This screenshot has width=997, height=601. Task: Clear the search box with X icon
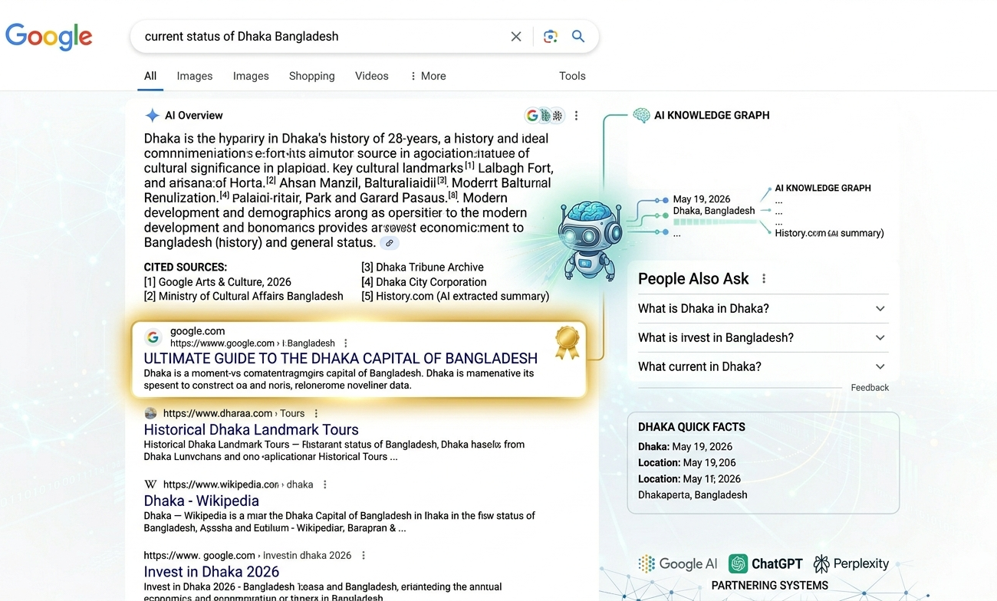point(516,36)
